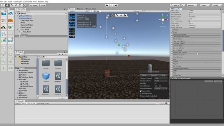Click the Play button
This screenshot has height=126, width=224.
pyautogui.click(x=107, y=5)
